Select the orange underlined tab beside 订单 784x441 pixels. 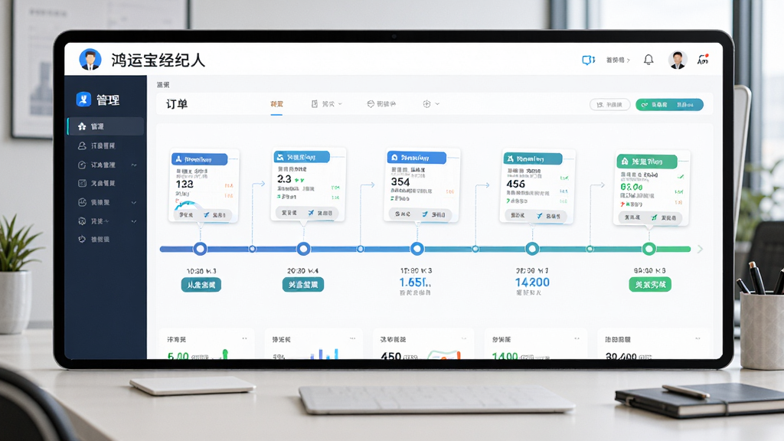click(x=276, y=104)
